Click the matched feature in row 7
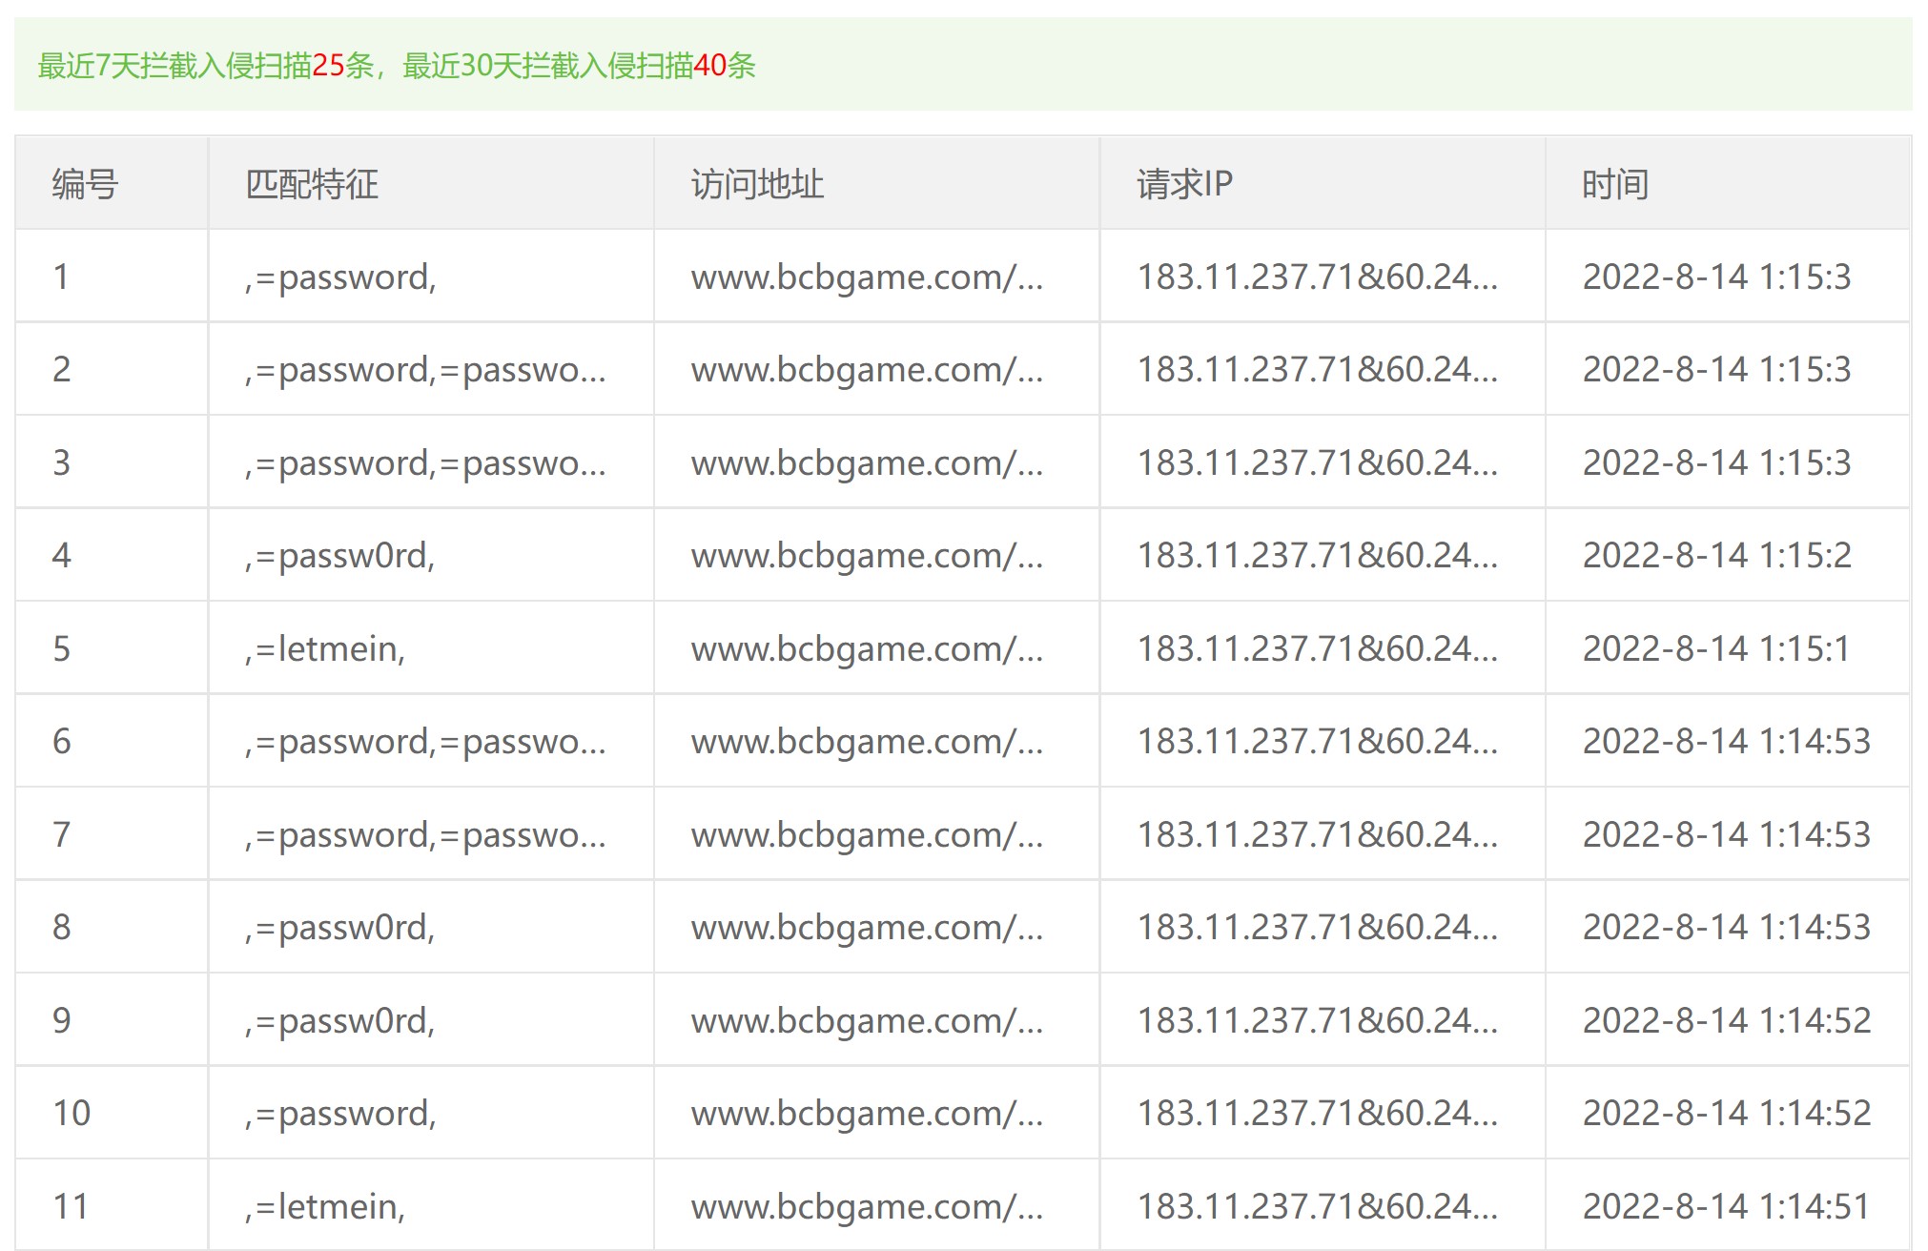1928x1251 pixels. [425, 835]
